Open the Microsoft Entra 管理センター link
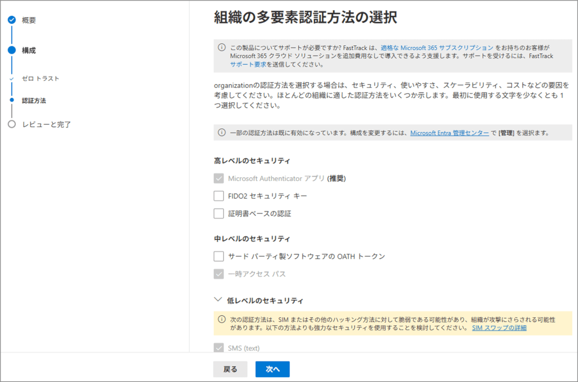Screen dimensions: 578x382 point(449,132)
